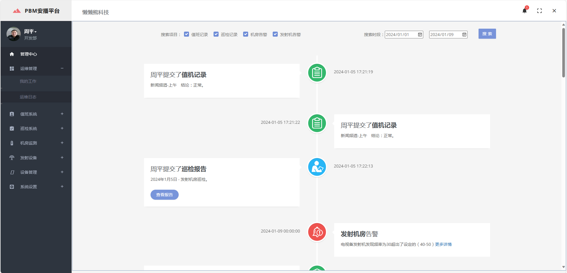Toggle 发射机告警 checkbox
This screenshot has width=567, height=273.
[x=275, y=34]
